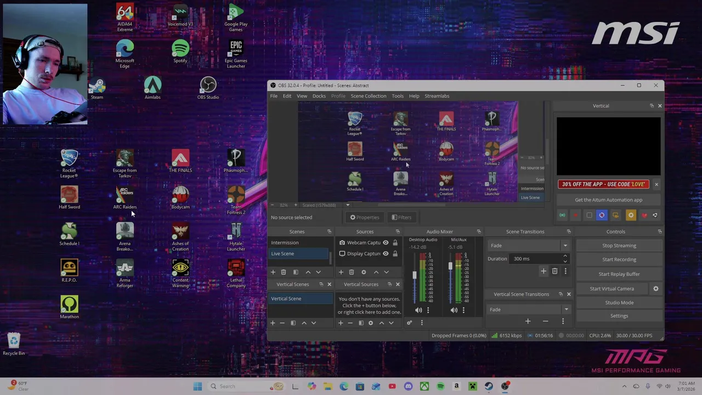Toggle lock on Display Capture source
This screenshot has width=702, height=395.
click(x=395, y=253)
